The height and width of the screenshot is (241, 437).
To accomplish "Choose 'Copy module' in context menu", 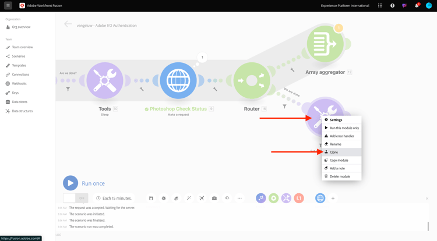I will click(341, 160).
